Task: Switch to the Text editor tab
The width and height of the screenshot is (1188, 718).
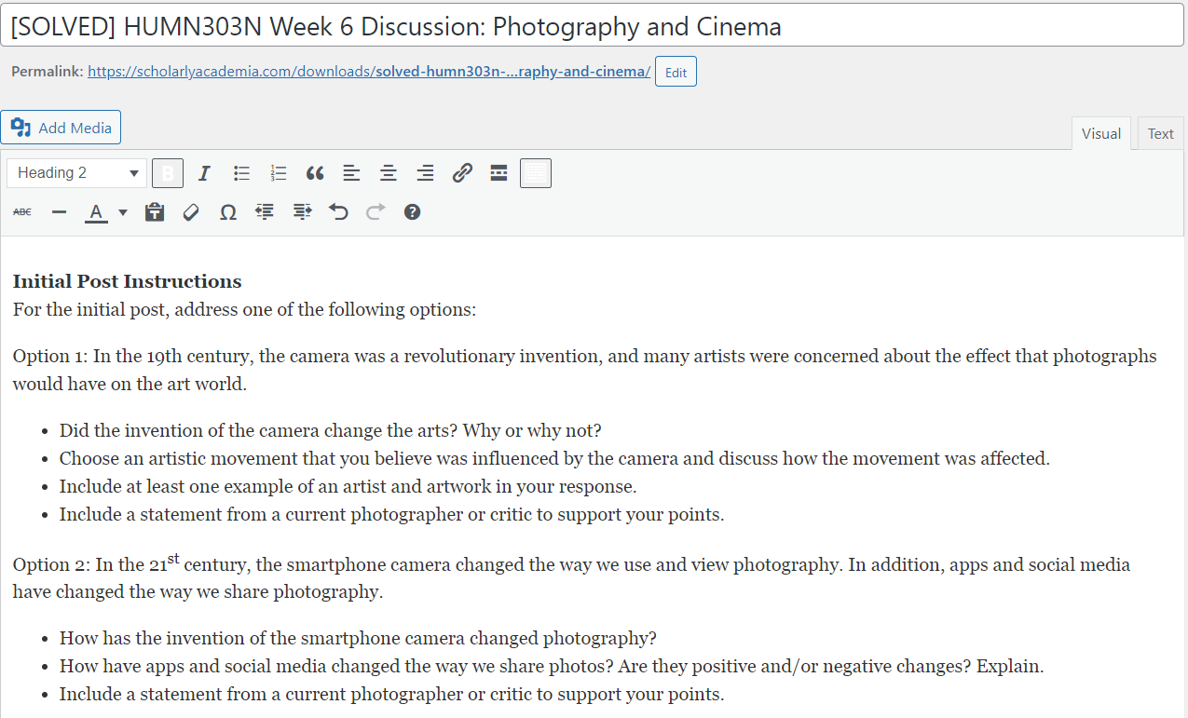Action: pyautogui.click(x=1160, y=133)
